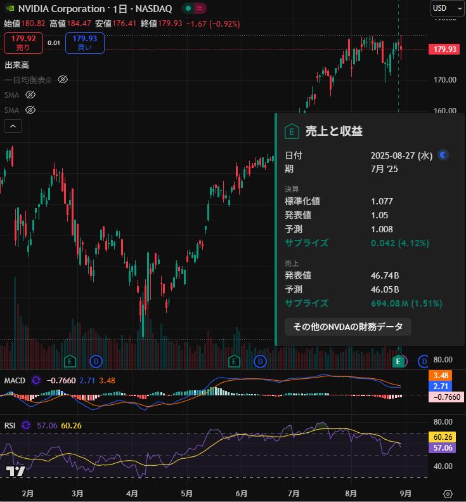
Task: Open chart settings gear icon on the time axis
Action: coord(448,494)
